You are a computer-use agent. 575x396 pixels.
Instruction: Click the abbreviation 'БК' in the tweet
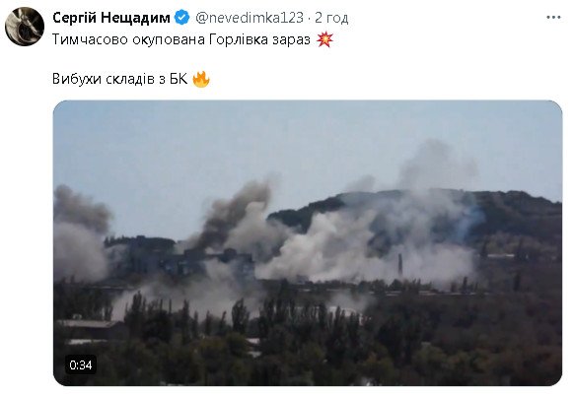coord(179,79)
